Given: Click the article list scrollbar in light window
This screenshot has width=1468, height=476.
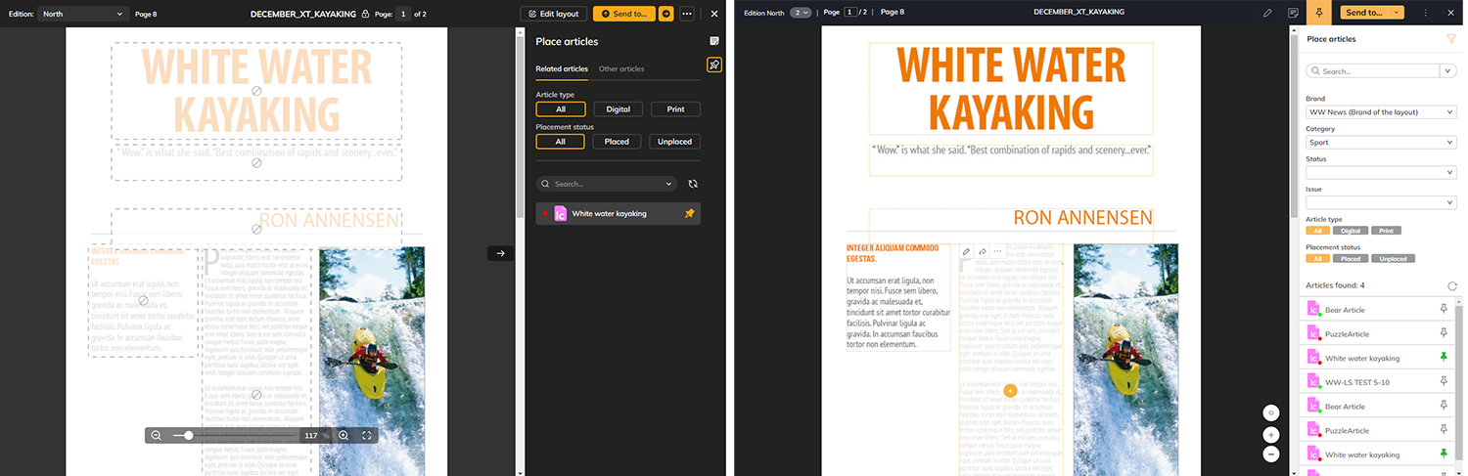Looking at the screenshot, I should [1459, 381].
